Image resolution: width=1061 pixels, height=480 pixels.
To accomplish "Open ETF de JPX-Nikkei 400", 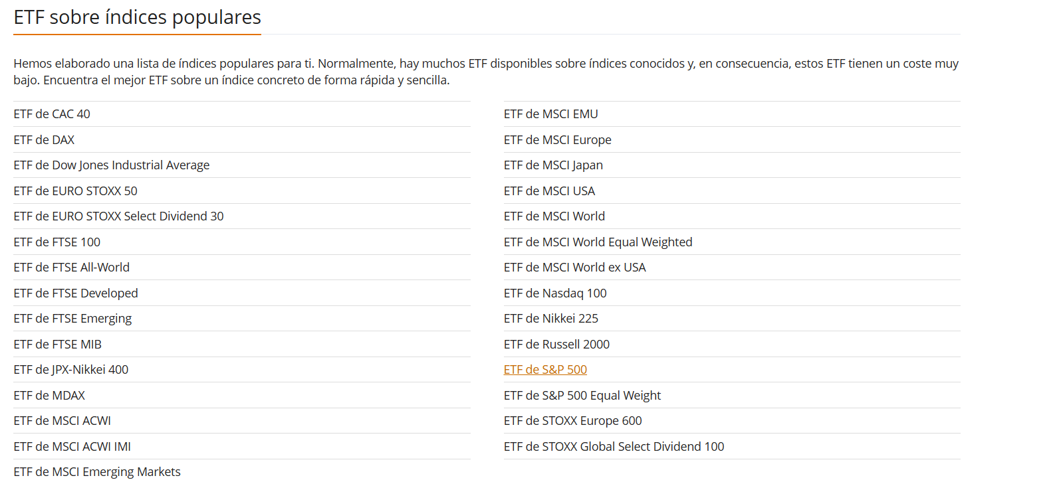I will (71, 370).
